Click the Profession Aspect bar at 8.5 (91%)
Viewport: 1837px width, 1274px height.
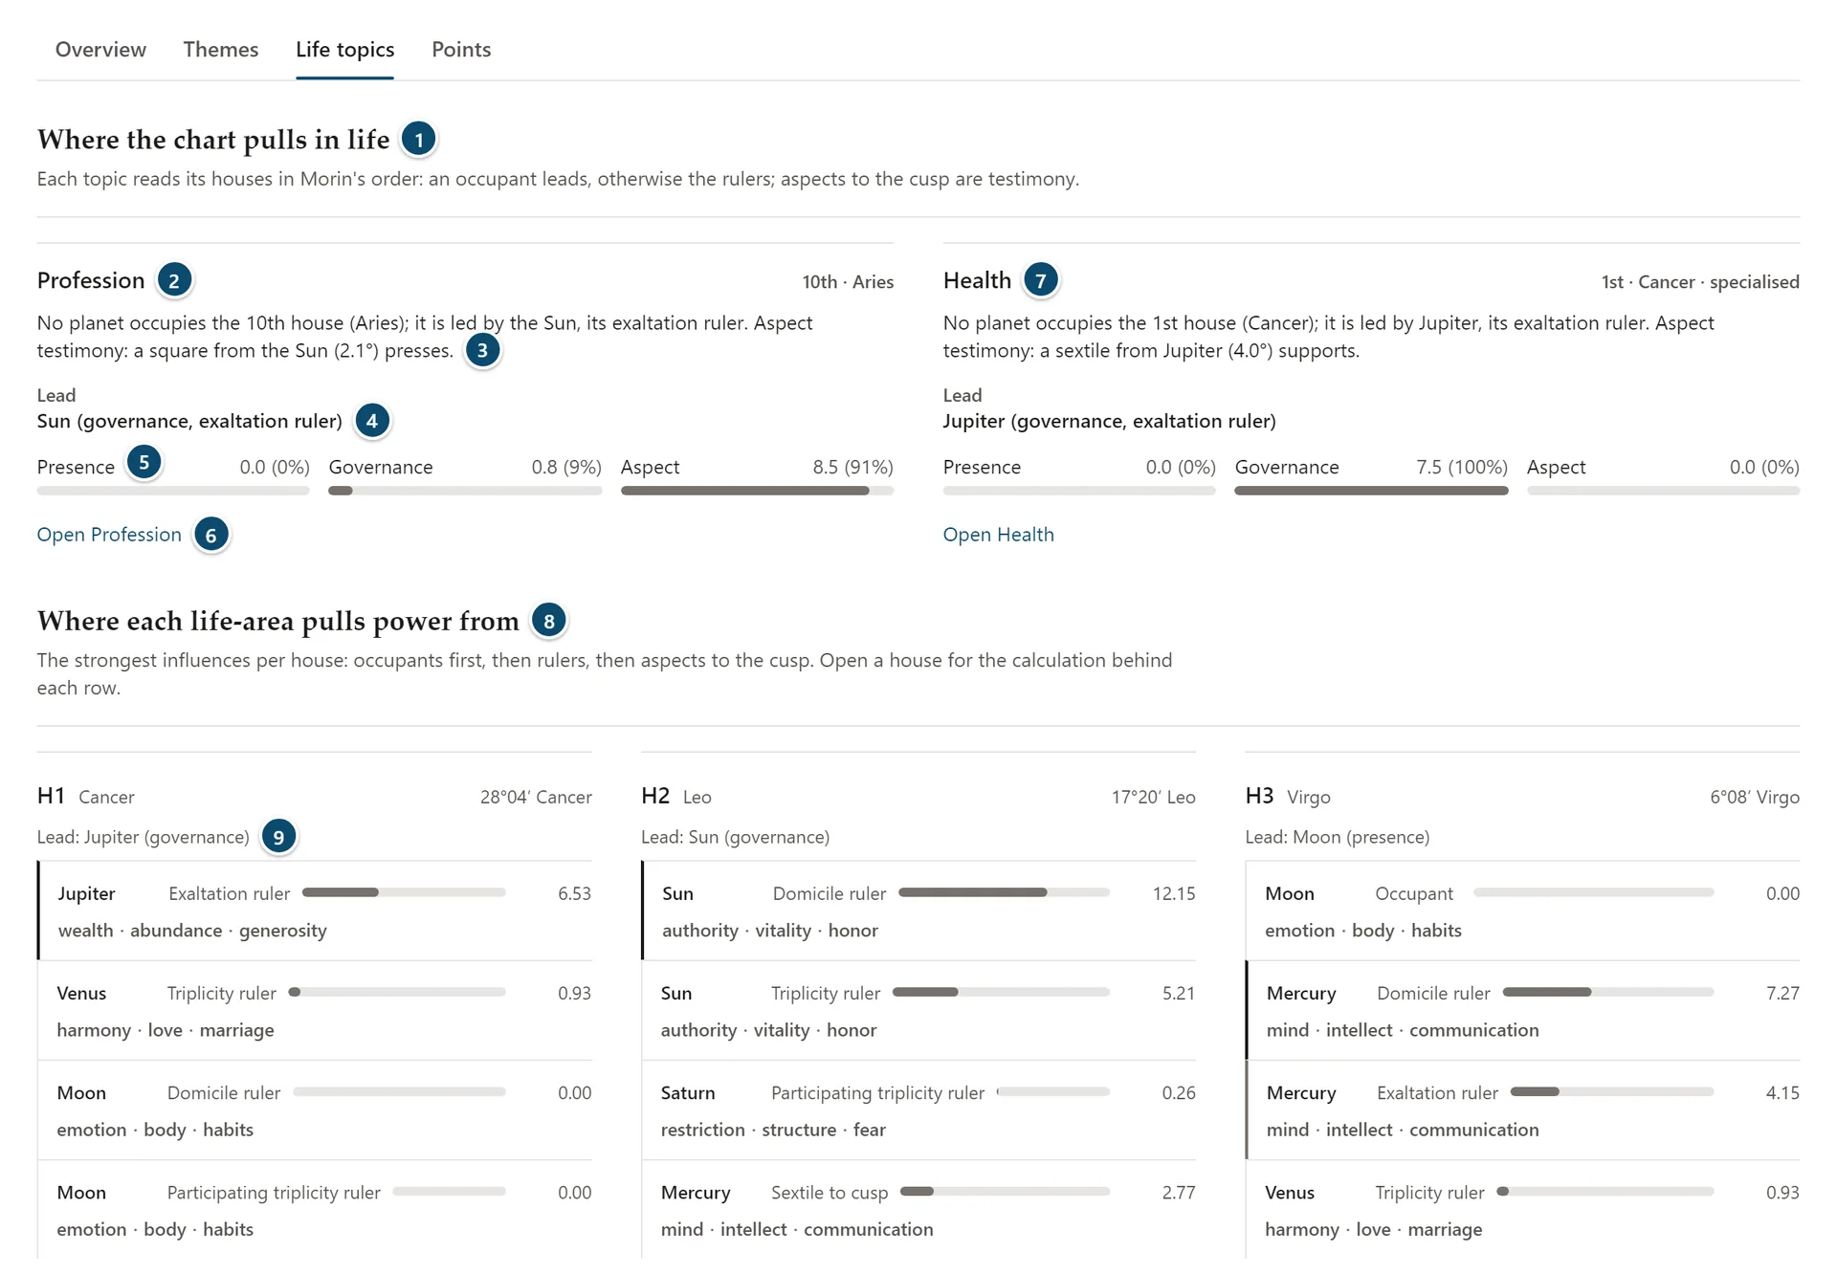[x=757, y=491]
